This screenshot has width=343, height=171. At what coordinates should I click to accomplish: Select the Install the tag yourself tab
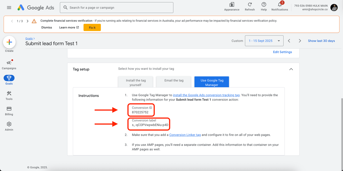136,82
